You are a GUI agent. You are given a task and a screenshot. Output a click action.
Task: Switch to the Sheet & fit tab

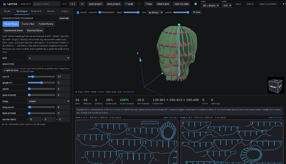pos(36,11)
